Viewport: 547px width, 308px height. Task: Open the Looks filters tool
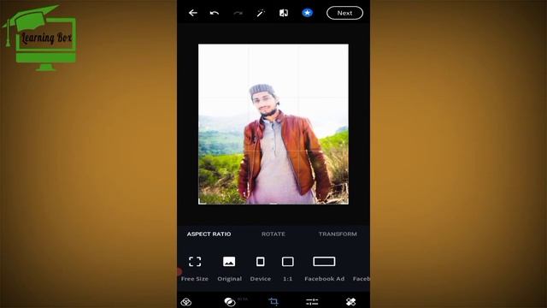(186, 302)
